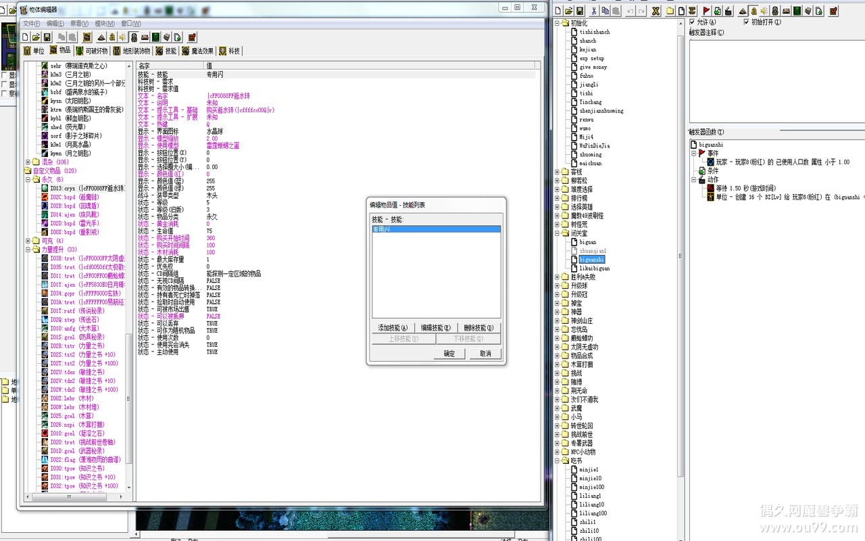Click the Variables X icon in the trigger toolbar
Image resolution: width=865 pixels, height=541 pixels.
click(x=656, y=11)
